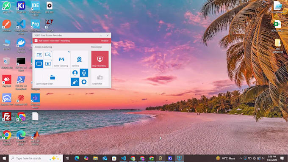Switch to VS Code from the taskbar
The height and width of the screenshot is (162, 288).
[x=123, y=158]
